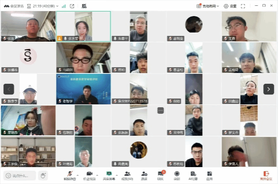Start screen sharing
Screen dimensions: 278x184
[x=108, y=175]
